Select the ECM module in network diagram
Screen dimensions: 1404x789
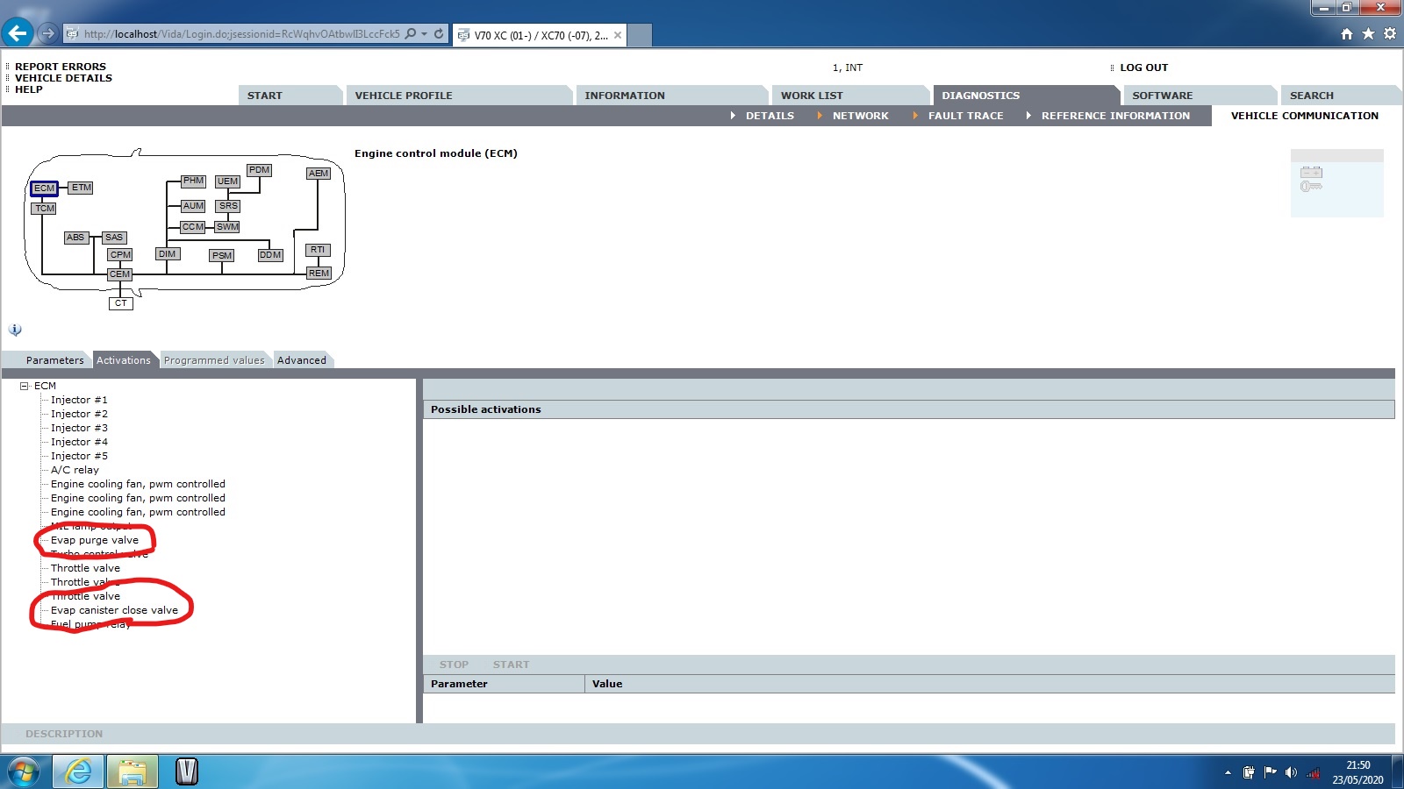point(44,188)
